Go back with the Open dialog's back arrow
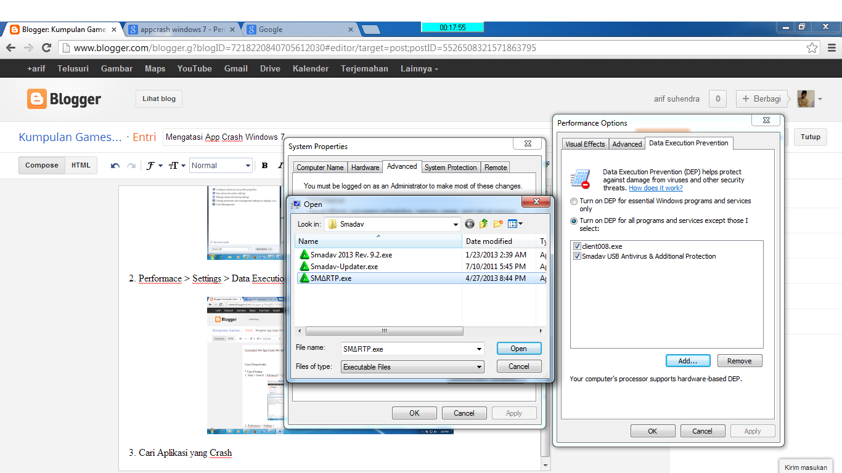 pos(470,224)
